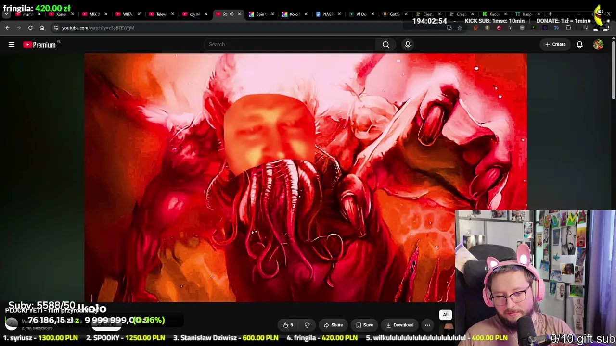Click the address bar URL
The height and width of the screenshot is (346, 616).
98,28
